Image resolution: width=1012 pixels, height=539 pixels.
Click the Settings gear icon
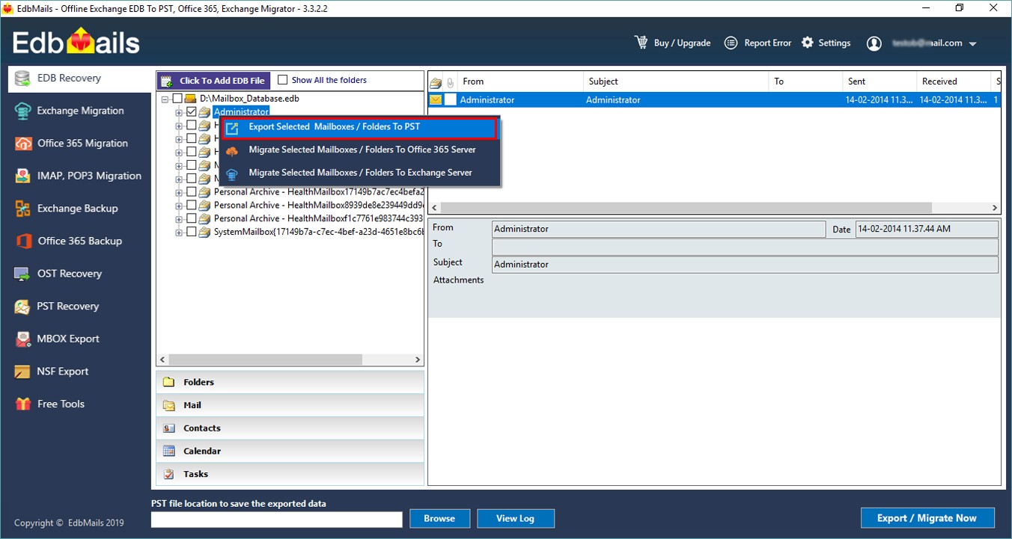coord(808,43)
